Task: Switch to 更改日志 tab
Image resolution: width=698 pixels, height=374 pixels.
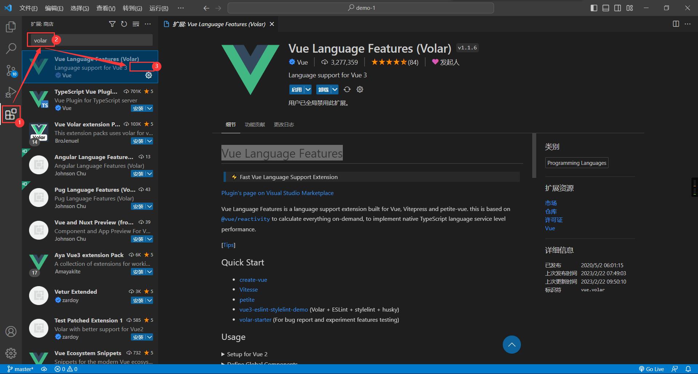Action: click(284, 125)
